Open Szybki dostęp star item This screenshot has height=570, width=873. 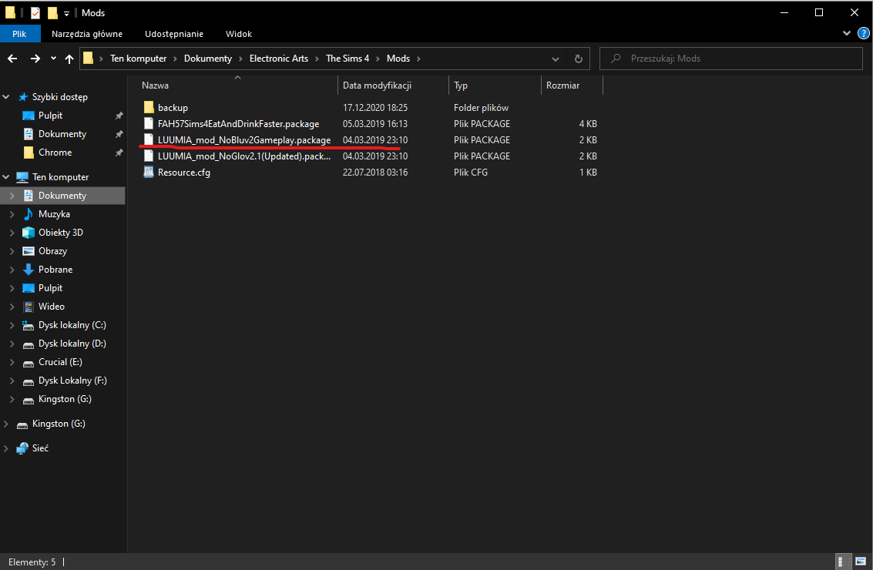click(x=23, y=97)
